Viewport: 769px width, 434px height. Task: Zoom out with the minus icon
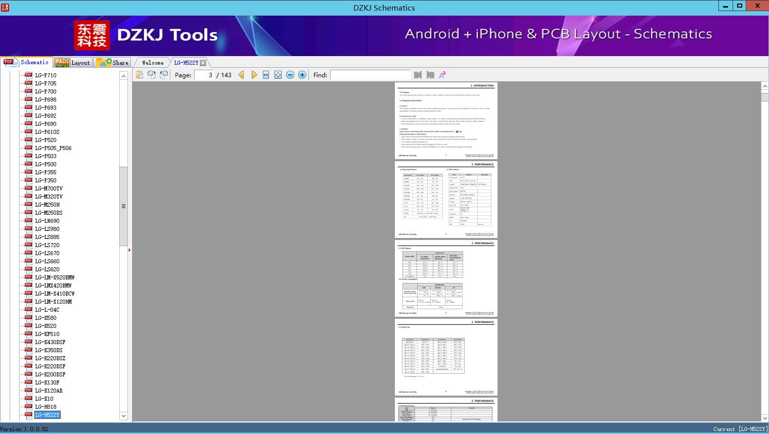click(290, 75)
